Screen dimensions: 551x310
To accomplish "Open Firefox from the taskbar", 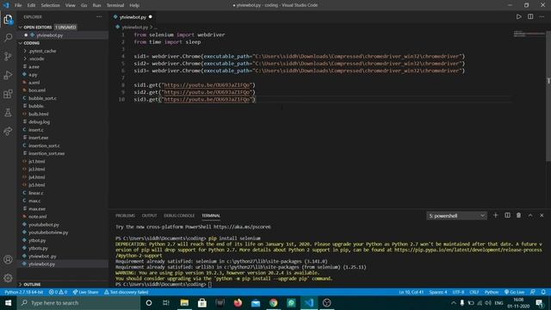I will tap(238, 302).
